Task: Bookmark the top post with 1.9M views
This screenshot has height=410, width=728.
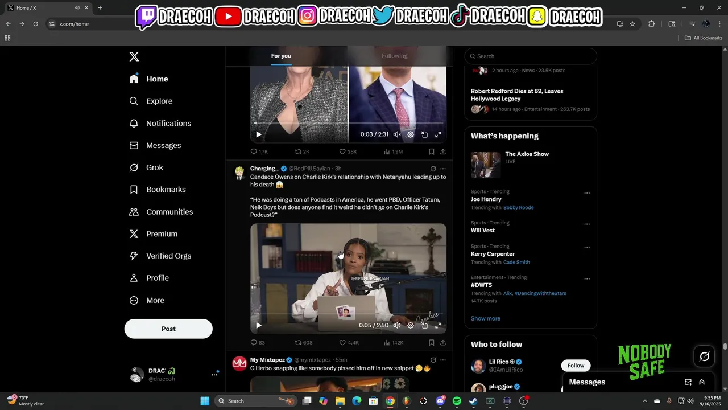Action: [431, 151]
